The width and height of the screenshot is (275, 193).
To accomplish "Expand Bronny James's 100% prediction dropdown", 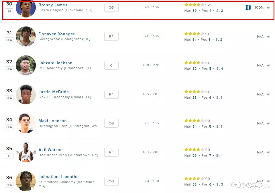I will coord(268,8).
